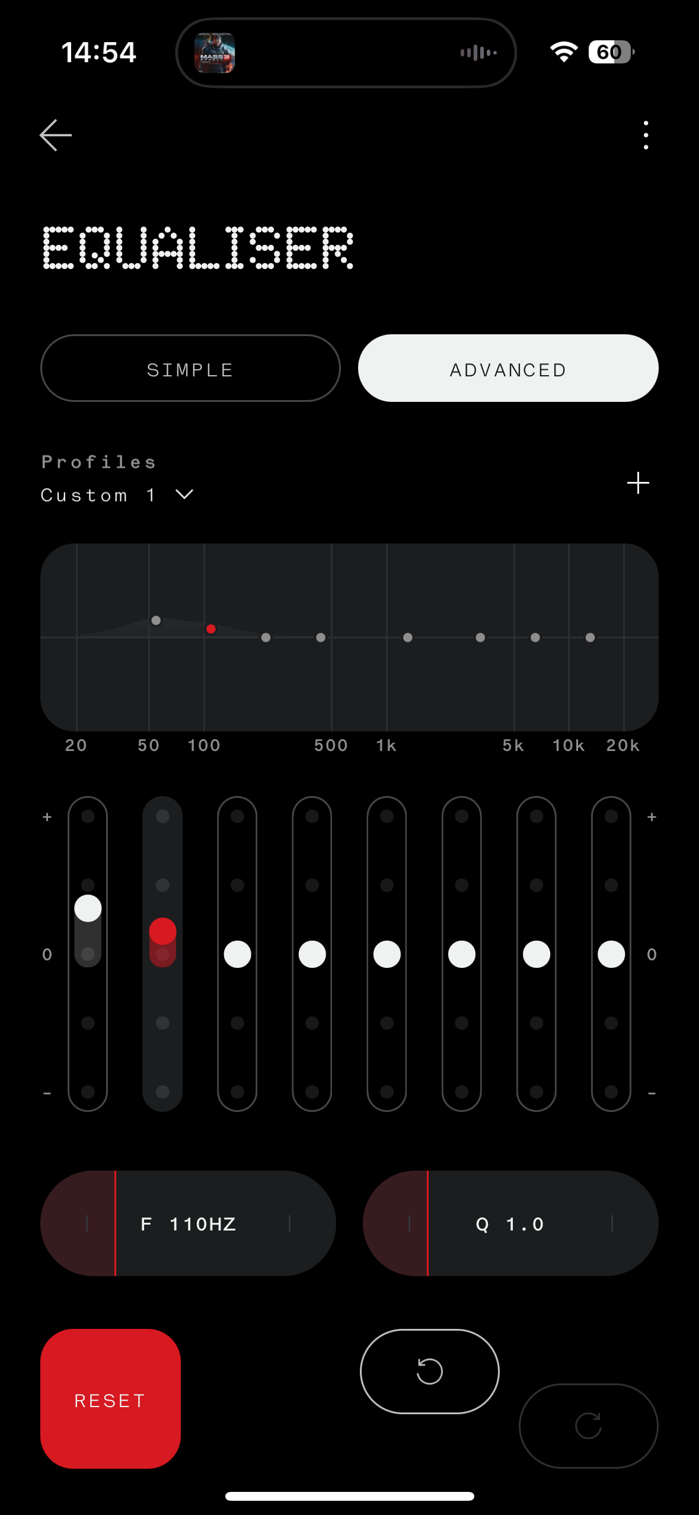
Task: Switch to the Simple equaliser tab
Action: click(x=190, y=369)
